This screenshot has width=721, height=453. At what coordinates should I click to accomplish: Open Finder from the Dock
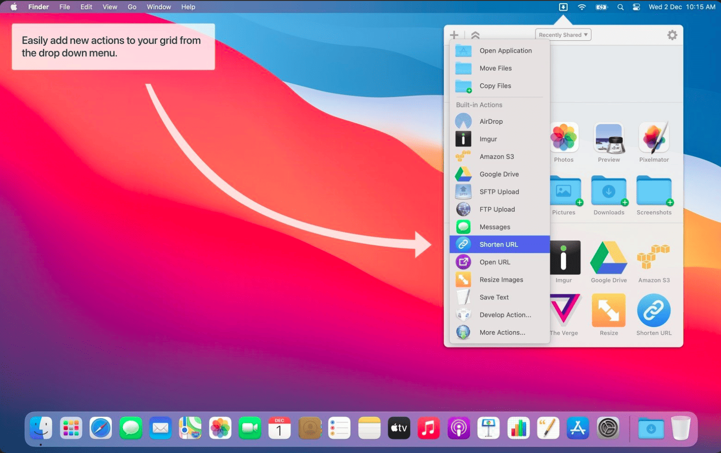41,428
